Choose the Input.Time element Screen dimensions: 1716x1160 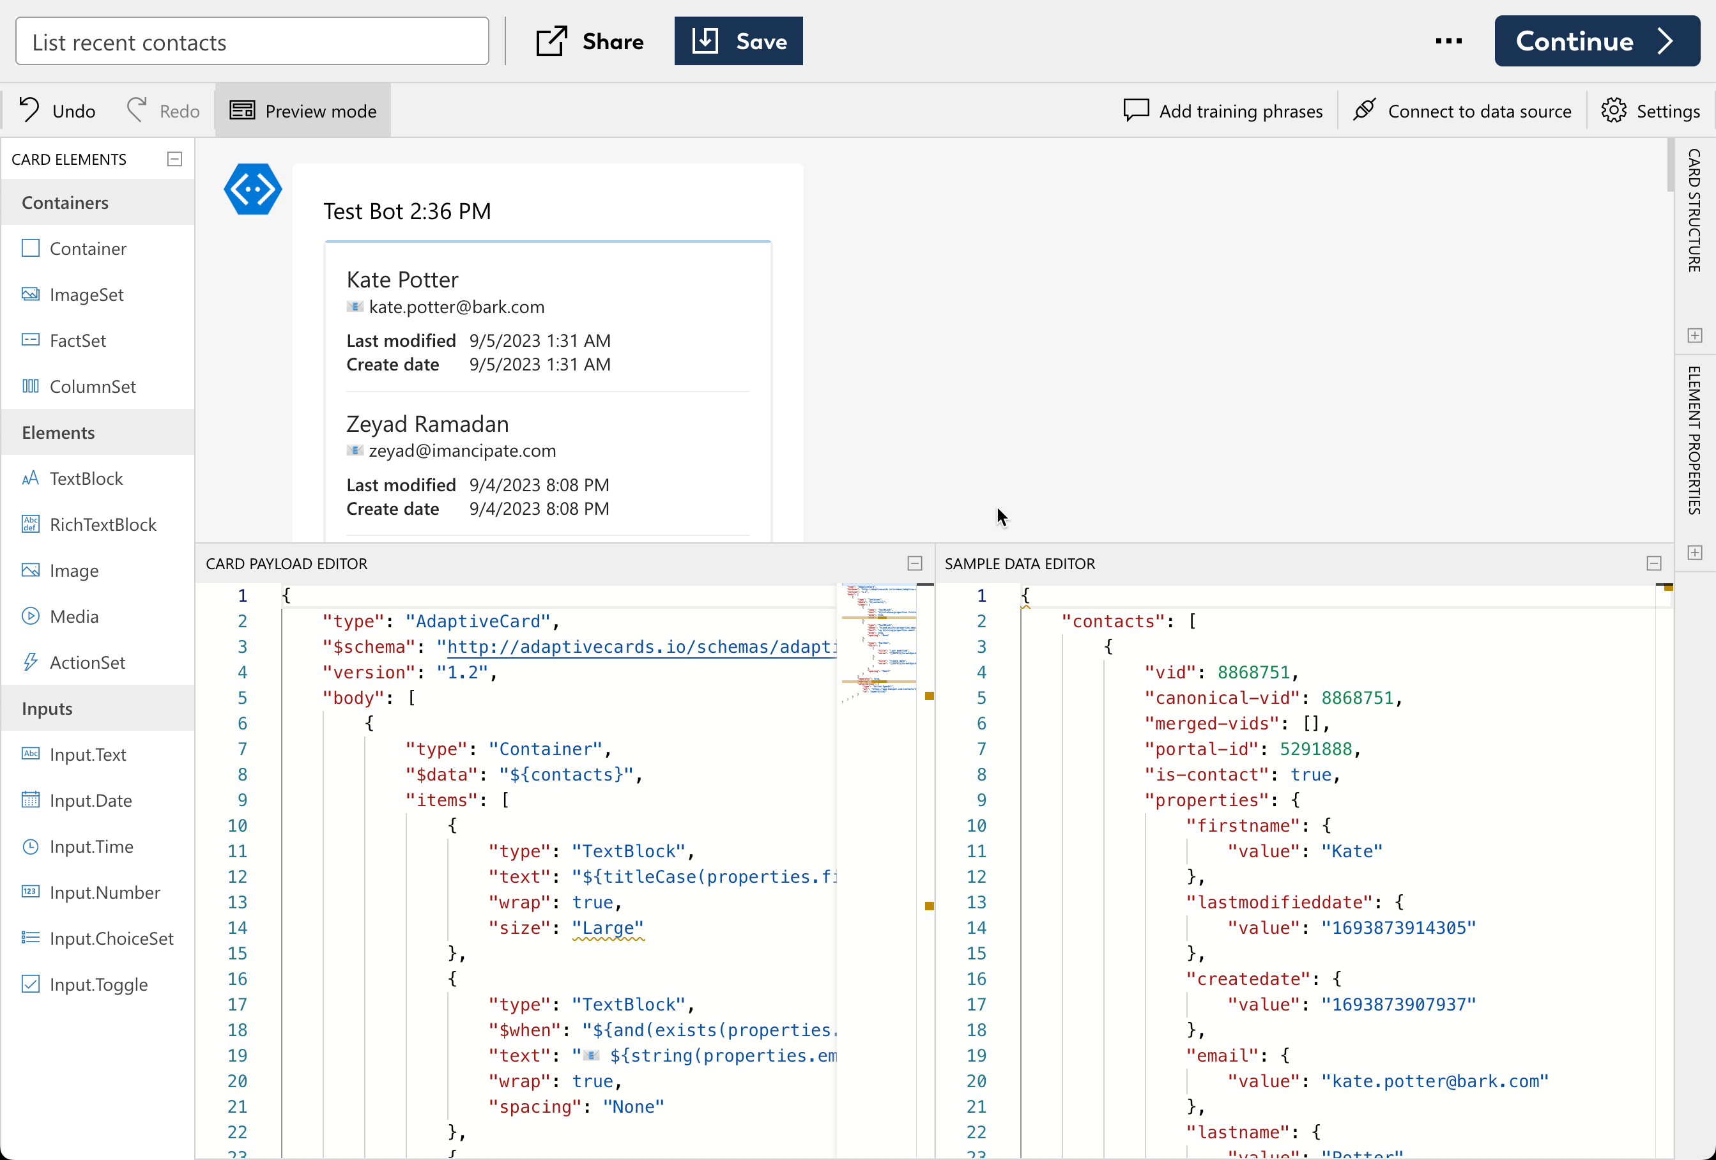(98, 846)
